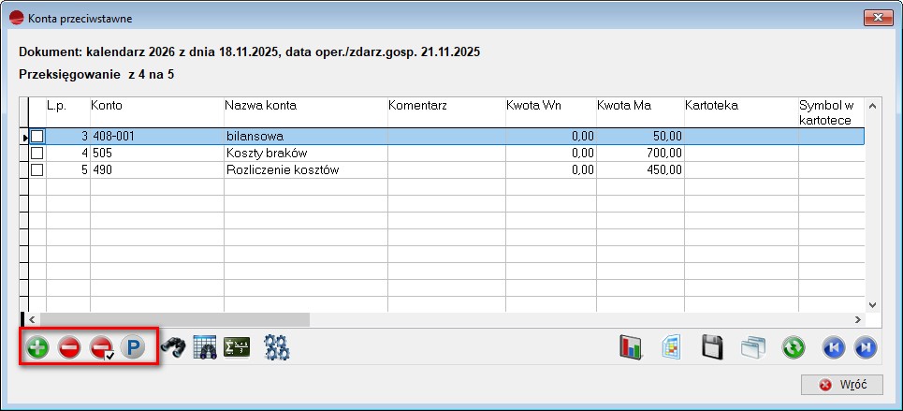Jump to the last record
903x411 pixels.
pyautogui.click(x=865, y=348)
